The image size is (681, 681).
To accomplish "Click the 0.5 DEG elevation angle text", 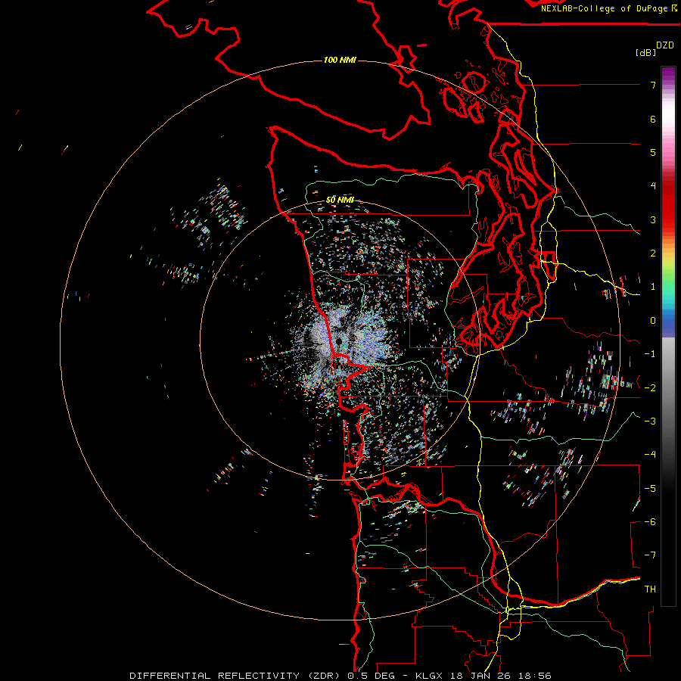I will pos(371,676).
